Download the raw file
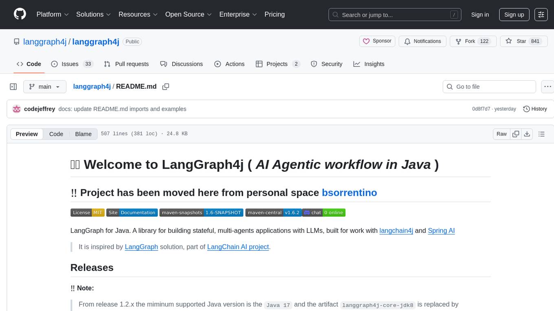Viewport: 554px width, 311px height. point(527,134)
